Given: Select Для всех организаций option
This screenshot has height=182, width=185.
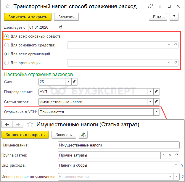Looking at the screenshot, I should click(7, 54).
